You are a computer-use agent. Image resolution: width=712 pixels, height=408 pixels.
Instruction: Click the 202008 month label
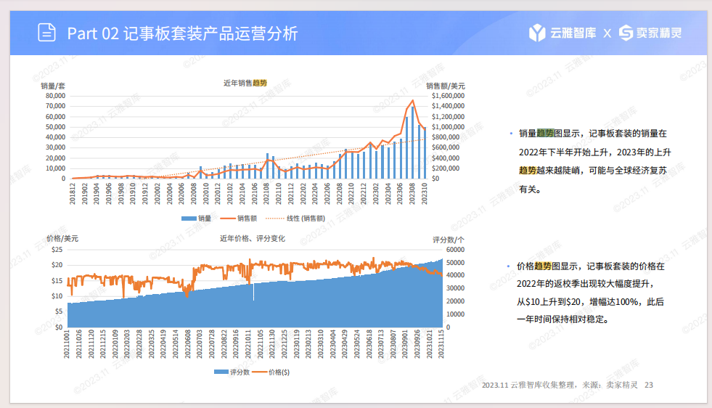click(194, 194)
